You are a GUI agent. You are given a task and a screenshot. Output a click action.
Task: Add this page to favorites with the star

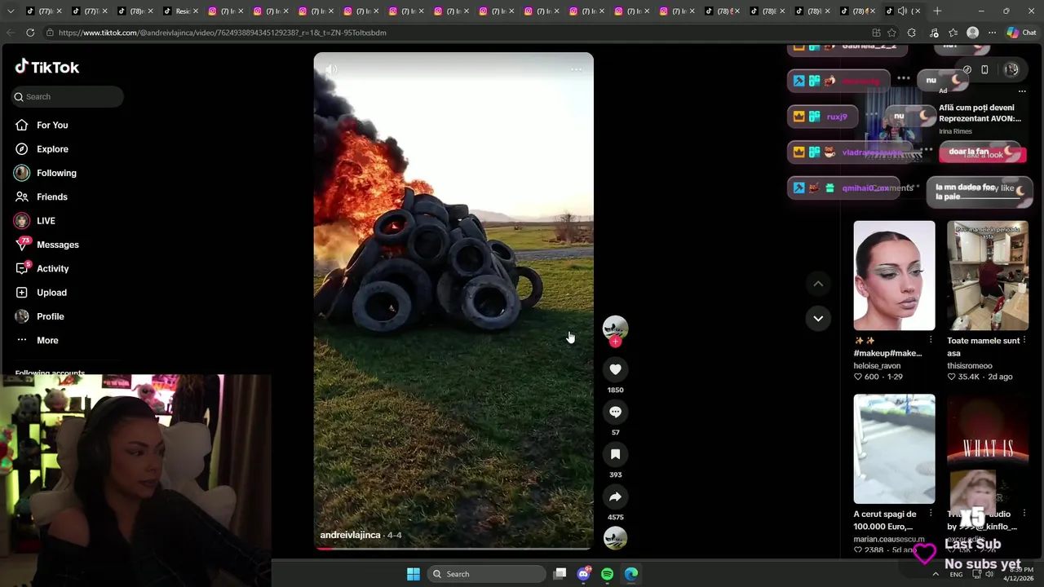[891, 33]
